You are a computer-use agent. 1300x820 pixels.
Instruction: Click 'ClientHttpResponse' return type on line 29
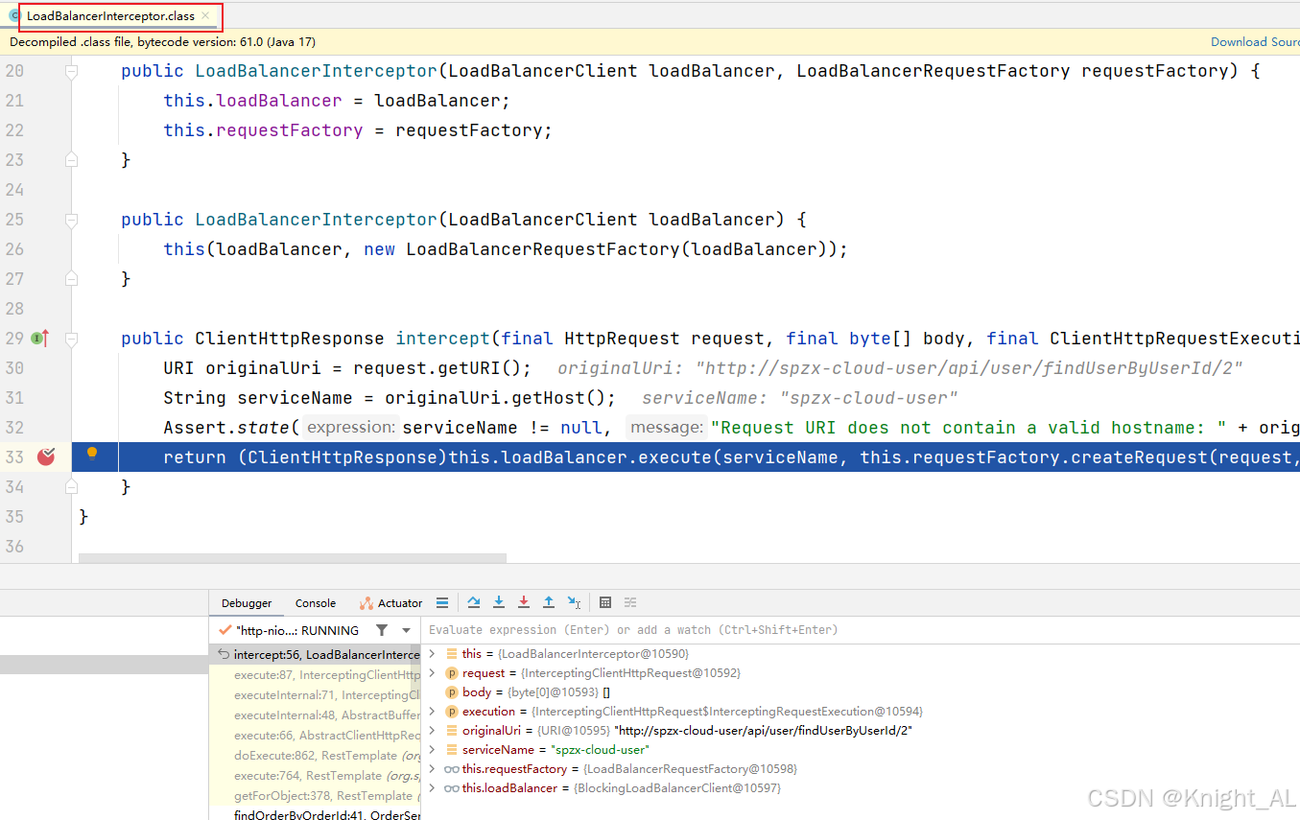(x=290, y=339)
